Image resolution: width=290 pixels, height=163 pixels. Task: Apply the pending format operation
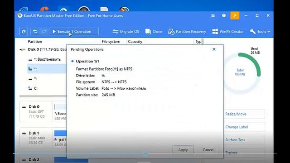point(183,150)
